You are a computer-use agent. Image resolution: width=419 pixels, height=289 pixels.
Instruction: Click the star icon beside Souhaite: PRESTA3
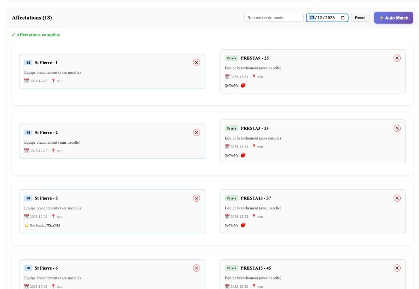pyautogui.click(x=26, y=225)
